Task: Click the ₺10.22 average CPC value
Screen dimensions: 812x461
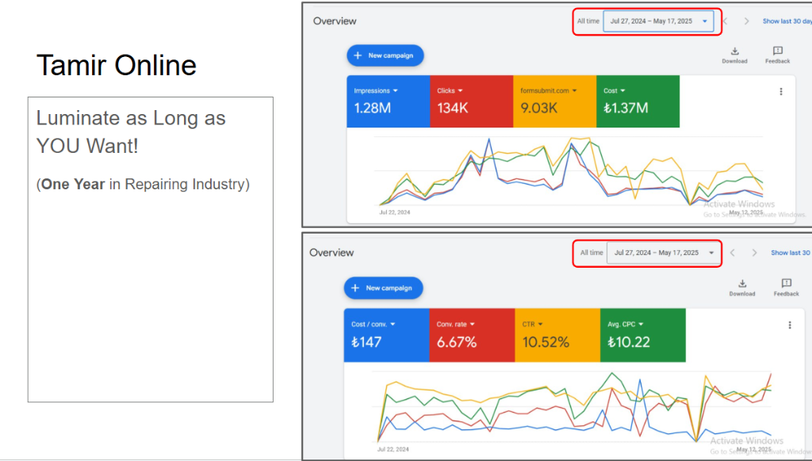Action: (x=628, y=342)
